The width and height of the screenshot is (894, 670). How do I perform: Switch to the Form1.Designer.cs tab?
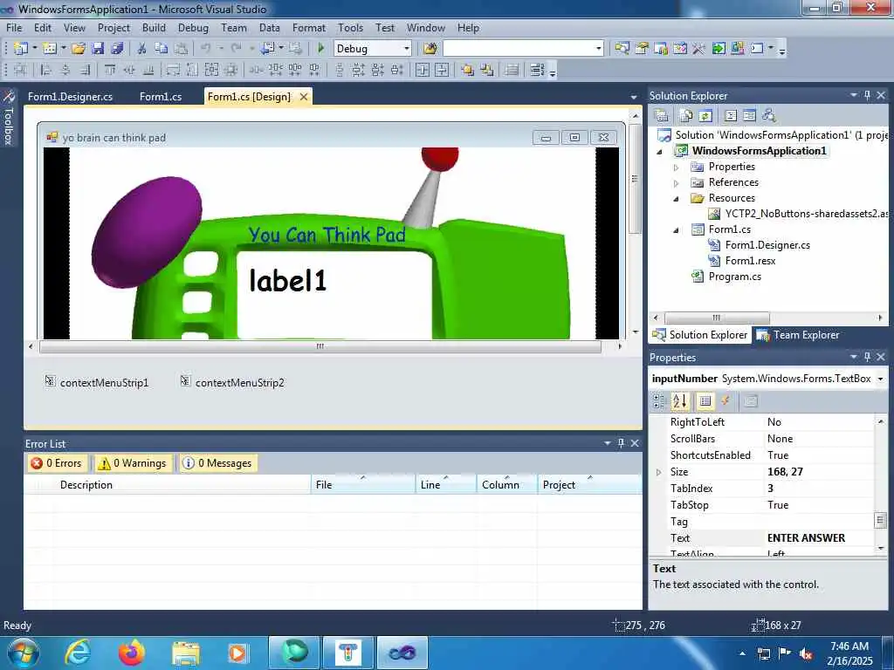point(70,96)
